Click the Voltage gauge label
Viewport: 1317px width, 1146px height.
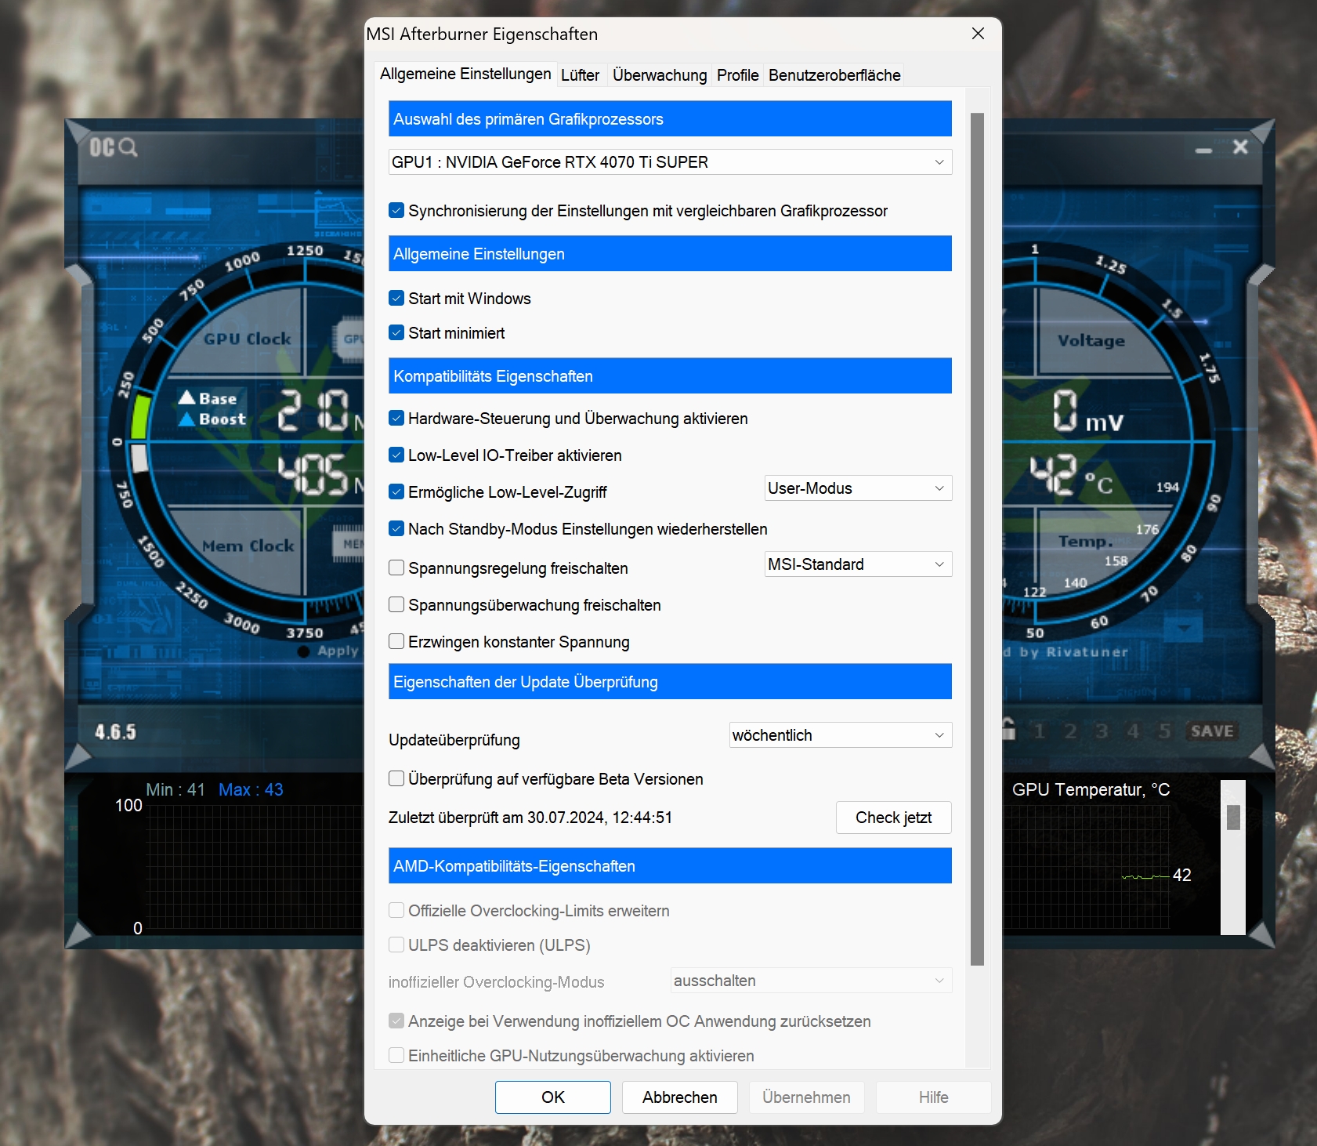pos(1091,340)
